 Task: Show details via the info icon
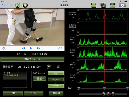click(59, 67)
